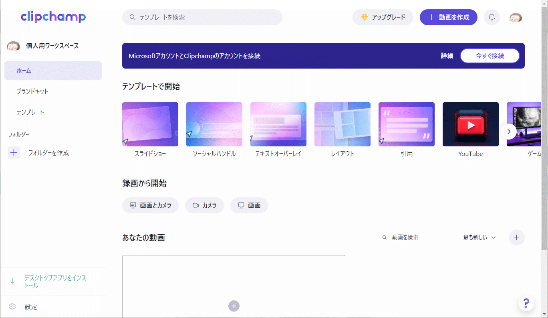Click the Clipchamp logo
548x318 pixels.
coord(53,17)
